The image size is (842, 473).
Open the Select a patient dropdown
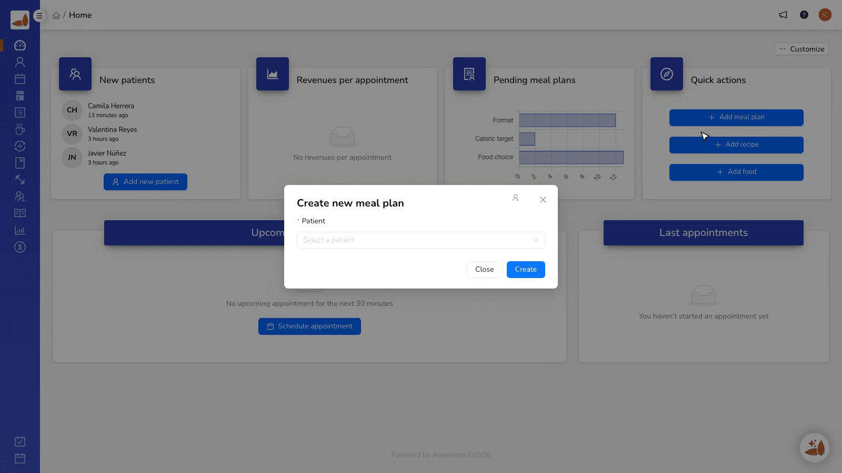point(421,240)
